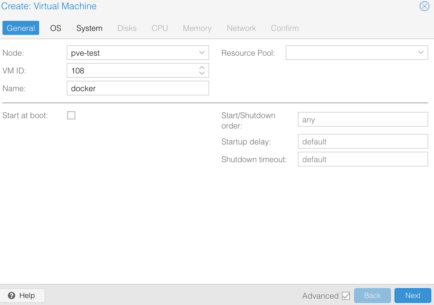Open the Network tab
Viewport: 434px width, 305px height.
[241, 28]
